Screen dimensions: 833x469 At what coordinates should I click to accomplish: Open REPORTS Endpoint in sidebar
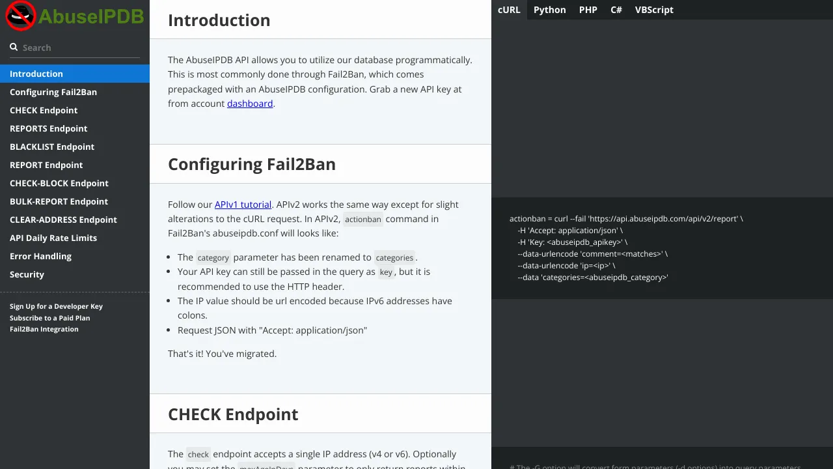(75, 128)
